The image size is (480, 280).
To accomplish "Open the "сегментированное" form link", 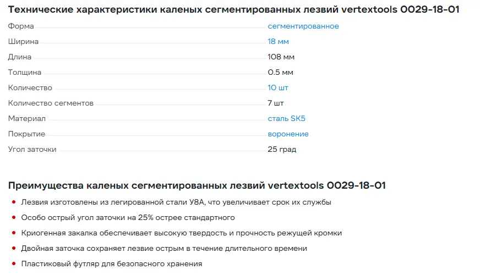I will tap(303, 26).
